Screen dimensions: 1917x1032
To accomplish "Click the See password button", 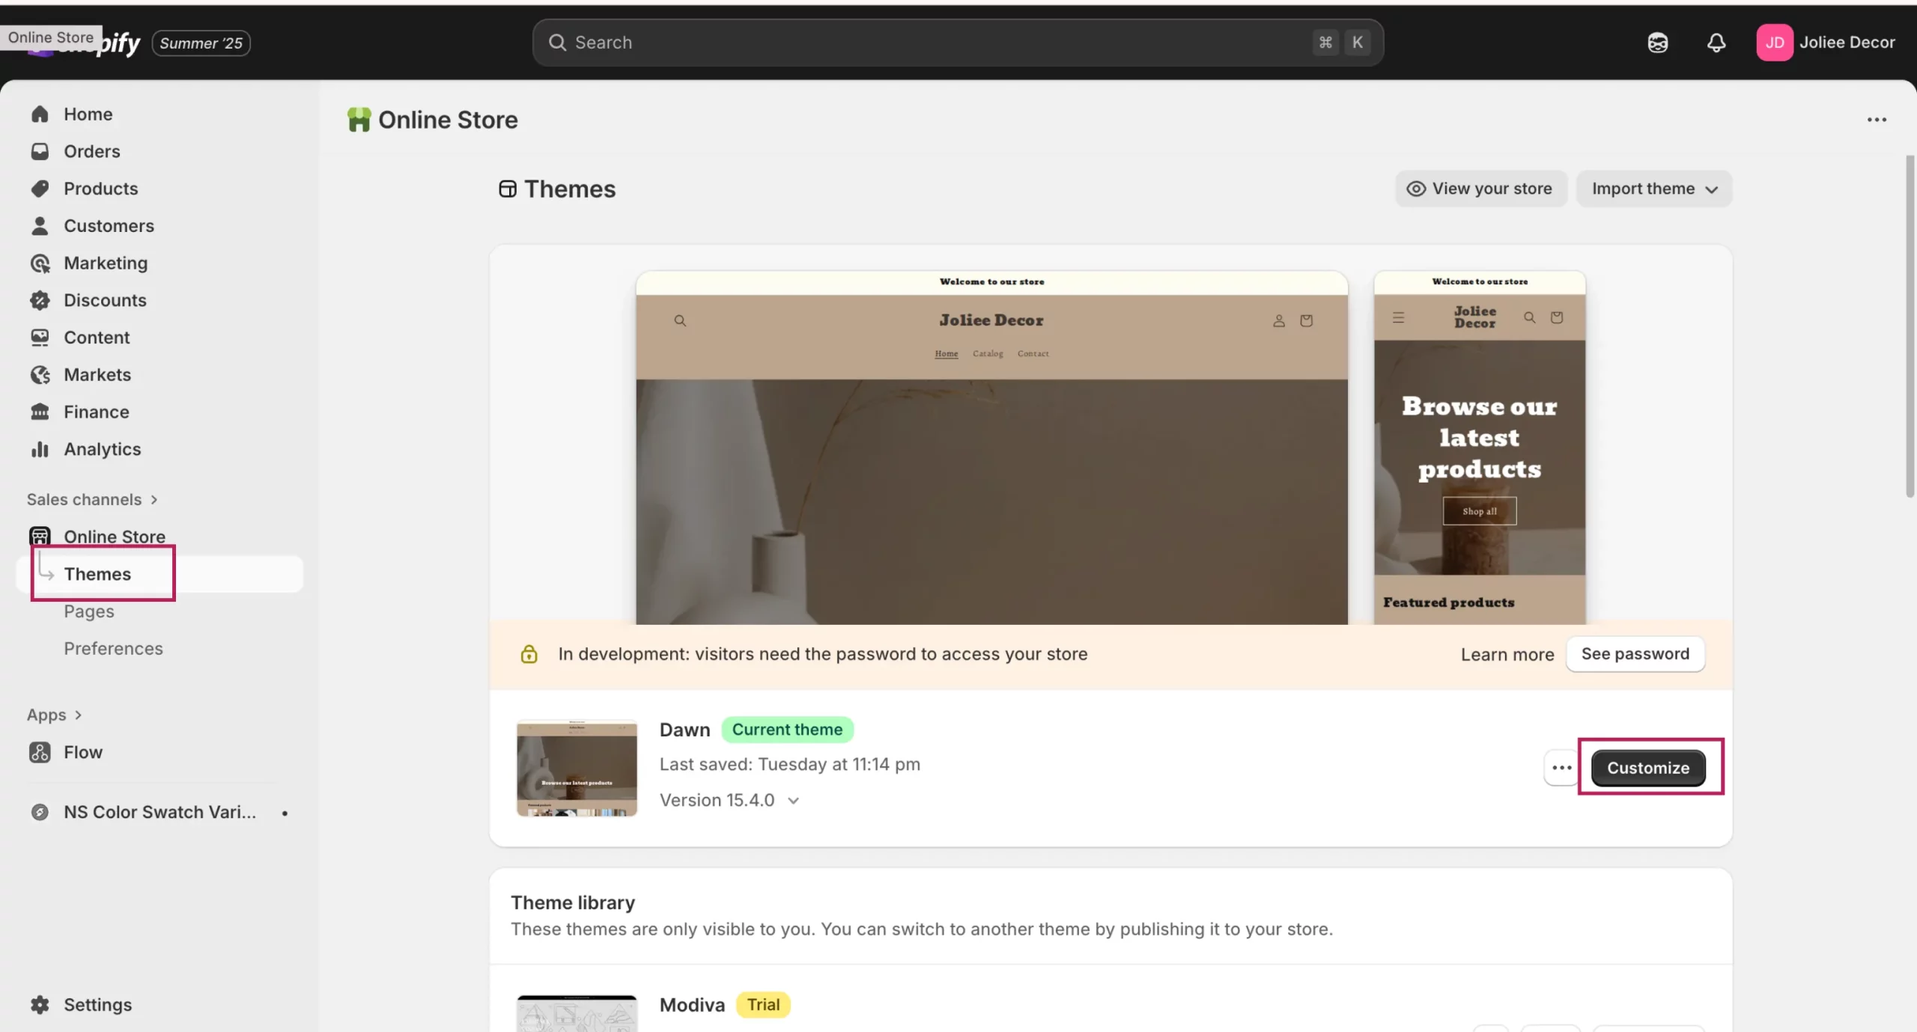I will coord(1635,654).
